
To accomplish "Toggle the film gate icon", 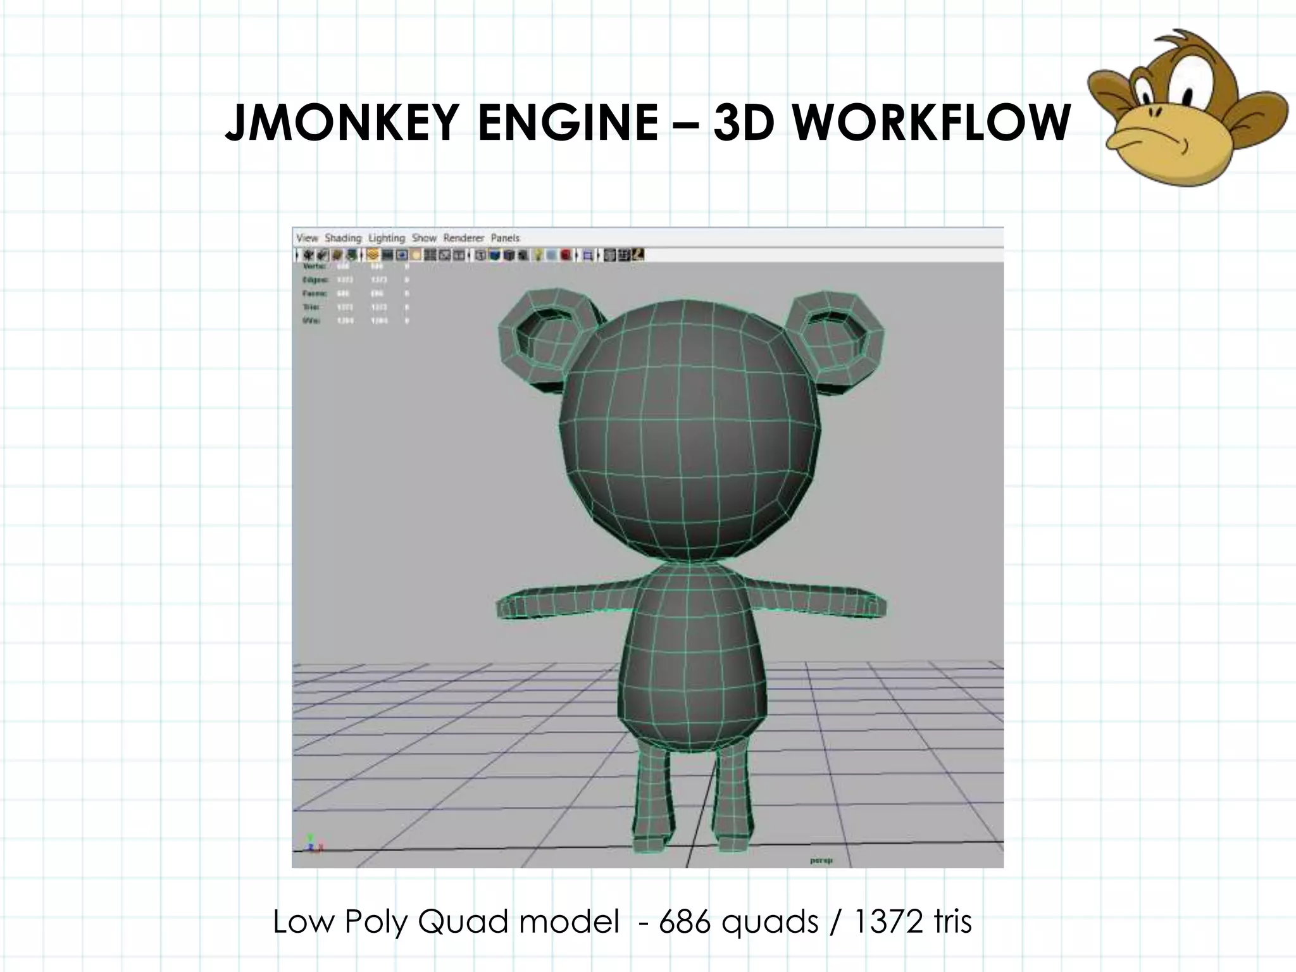I will (x=387, y=255).
